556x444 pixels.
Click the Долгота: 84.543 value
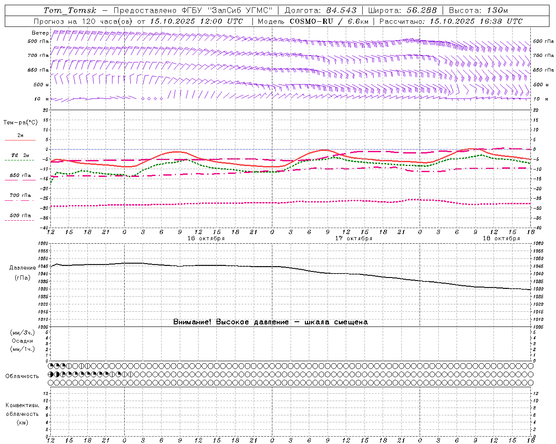(x=321, y=10)
